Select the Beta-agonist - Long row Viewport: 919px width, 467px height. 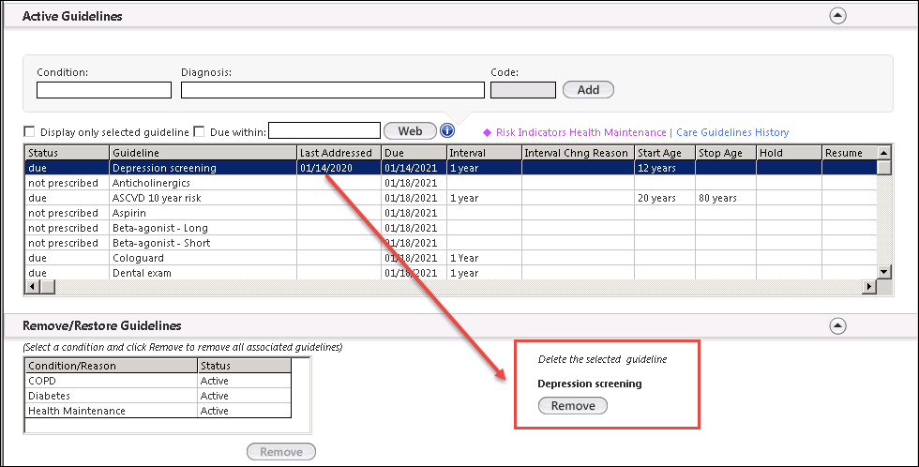[451, 228]
